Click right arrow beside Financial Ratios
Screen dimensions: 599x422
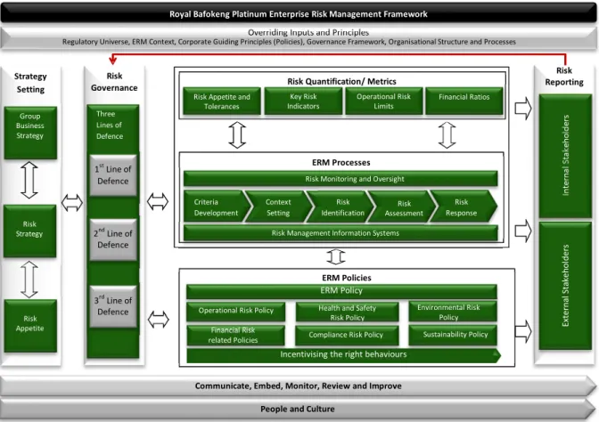(523, 109)
